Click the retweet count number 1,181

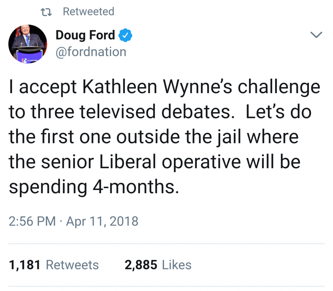[25, 265]
